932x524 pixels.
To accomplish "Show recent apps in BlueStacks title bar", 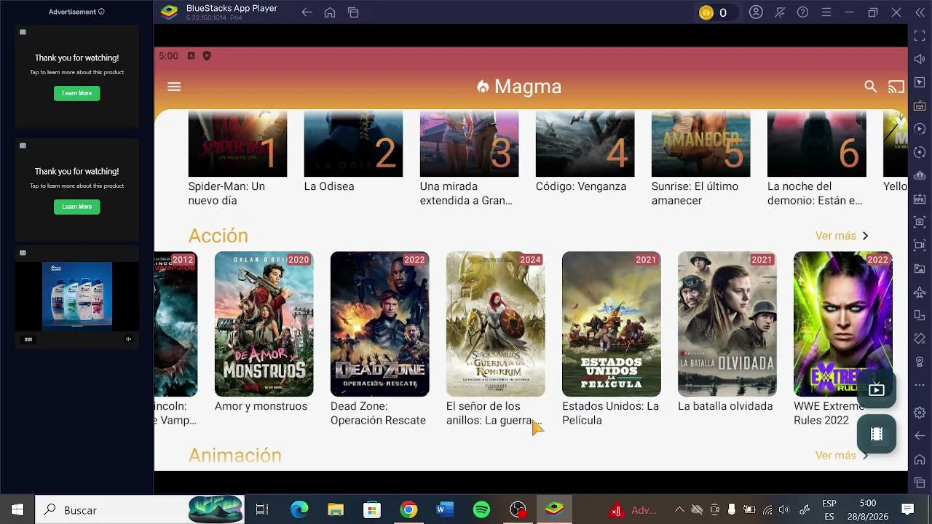I will [x=353, y=12].
